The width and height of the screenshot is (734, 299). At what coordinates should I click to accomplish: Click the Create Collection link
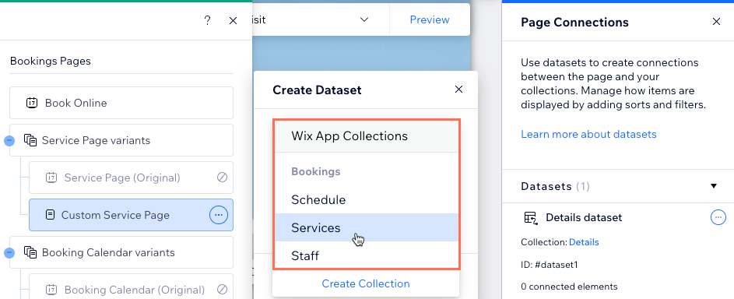click(366, 283)
